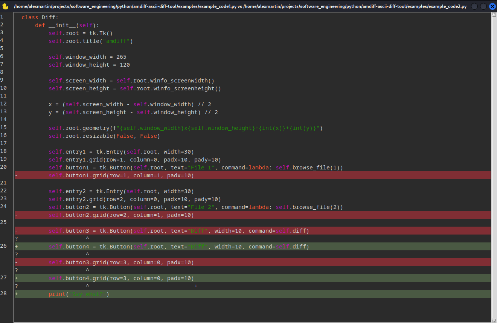497x323 pixels.
Task: Close the diff window with the blue X
Action: click(492, 6)
